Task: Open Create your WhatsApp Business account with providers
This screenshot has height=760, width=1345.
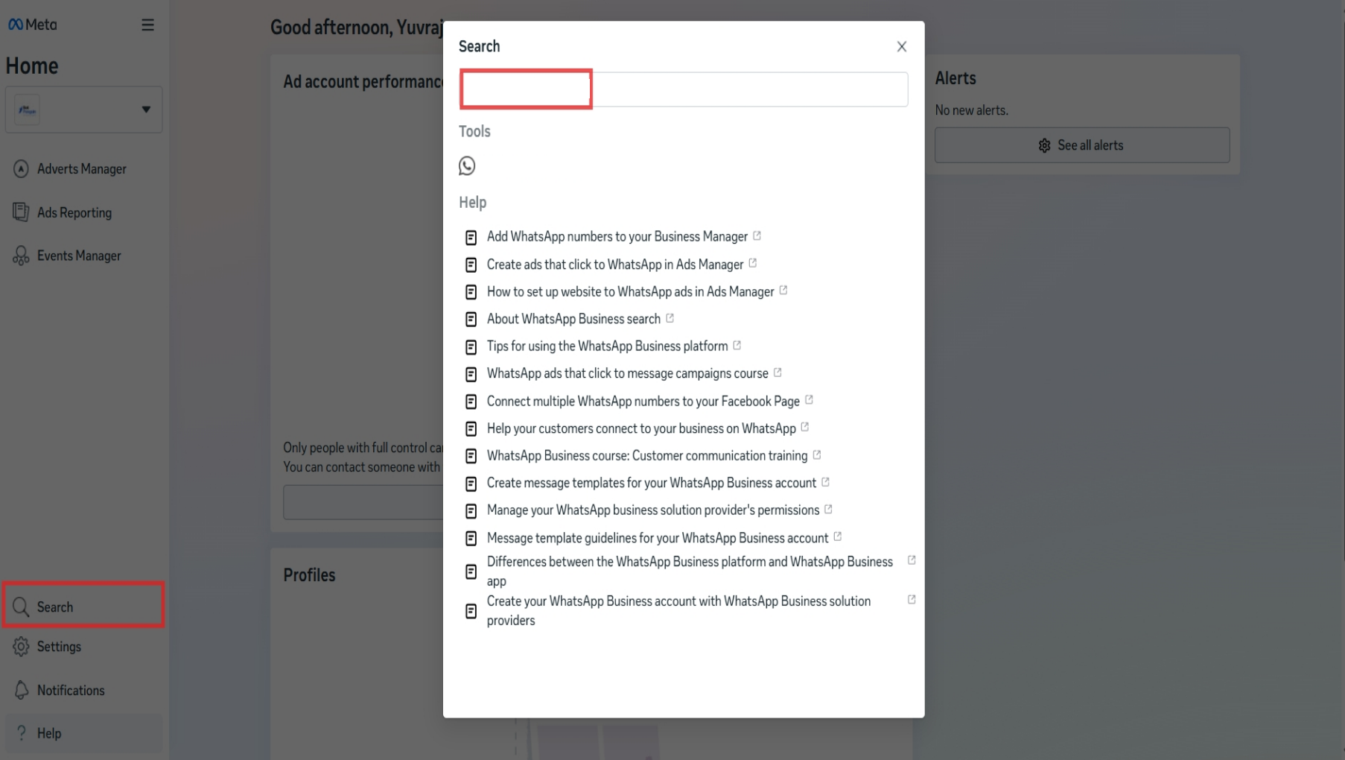Action: pyautogui.click(x=678, y=611)
